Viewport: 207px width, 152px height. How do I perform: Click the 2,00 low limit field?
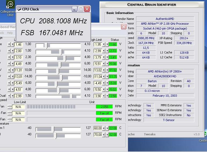(x=19, y=51)
